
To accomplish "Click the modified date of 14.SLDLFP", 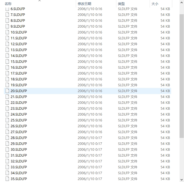I will (x=90, y=56).
